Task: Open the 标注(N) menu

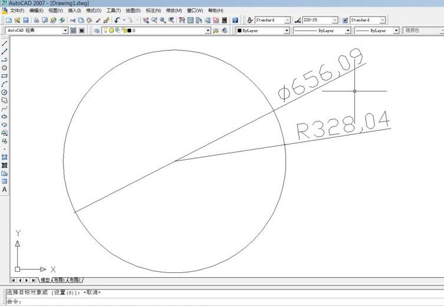Action: tap(153, 11)
